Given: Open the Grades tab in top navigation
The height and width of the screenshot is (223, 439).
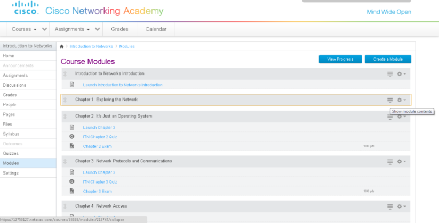Looking at the screenshot, I should coord(119,29).
